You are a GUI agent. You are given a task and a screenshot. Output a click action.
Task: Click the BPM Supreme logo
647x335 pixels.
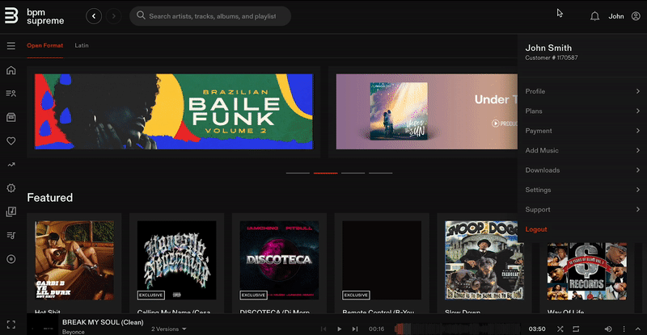click(34, 16)
